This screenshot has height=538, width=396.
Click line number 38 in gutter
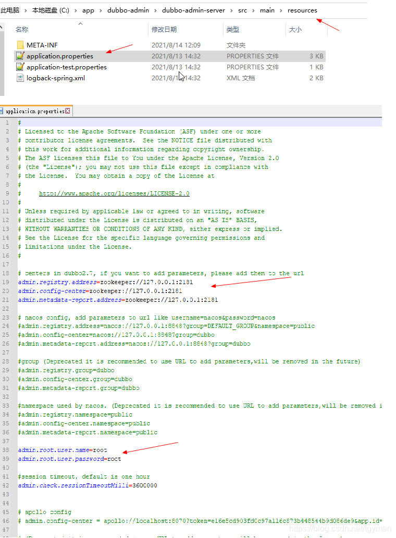click(6, 450)
